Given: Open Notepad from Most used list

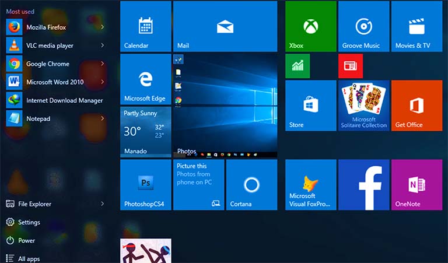Looking at the screenshot, I should coord(56,118).
